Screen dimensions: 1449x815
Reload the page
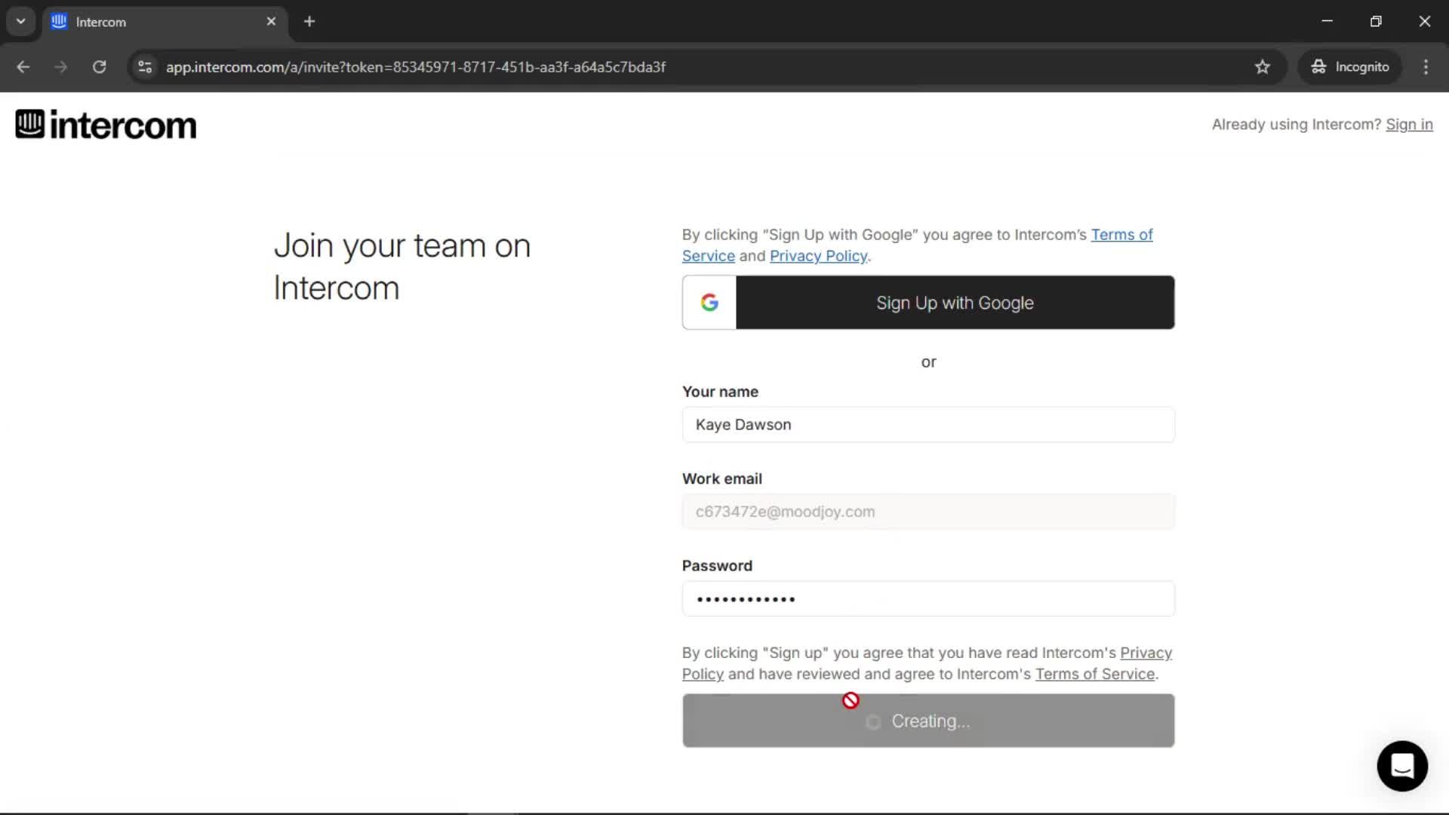[99, 67]
